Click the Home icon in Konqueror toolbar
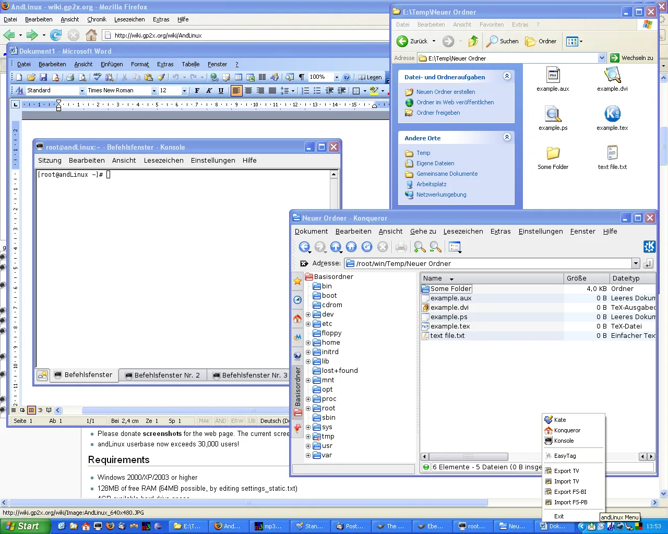 [351, 247]
